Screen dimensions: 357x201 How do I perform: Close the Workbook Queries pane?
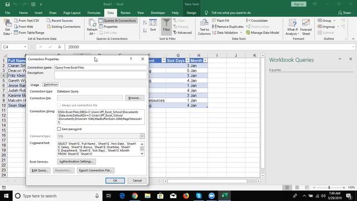[350, 59]
